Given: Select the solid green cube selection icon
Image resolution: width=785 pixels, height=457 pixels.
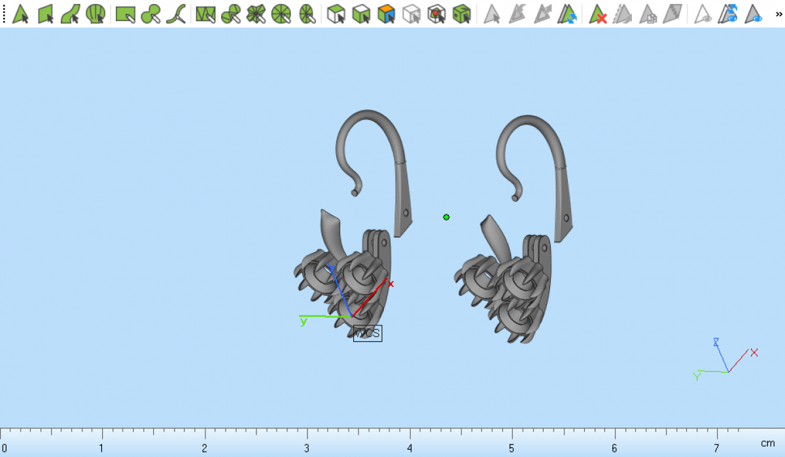Looking at the screenshot, I should (x=462, y=14).
